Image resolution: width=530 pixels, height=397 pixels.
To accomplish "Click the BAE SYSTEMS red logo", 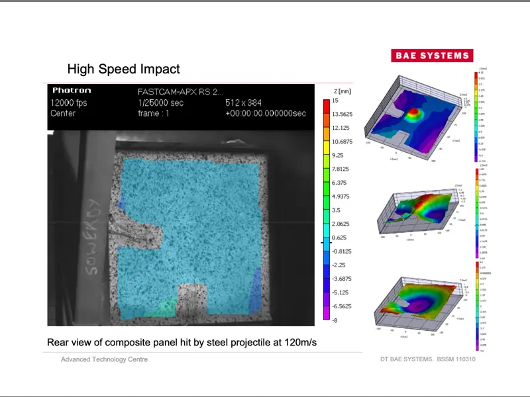I will point(432,56).
